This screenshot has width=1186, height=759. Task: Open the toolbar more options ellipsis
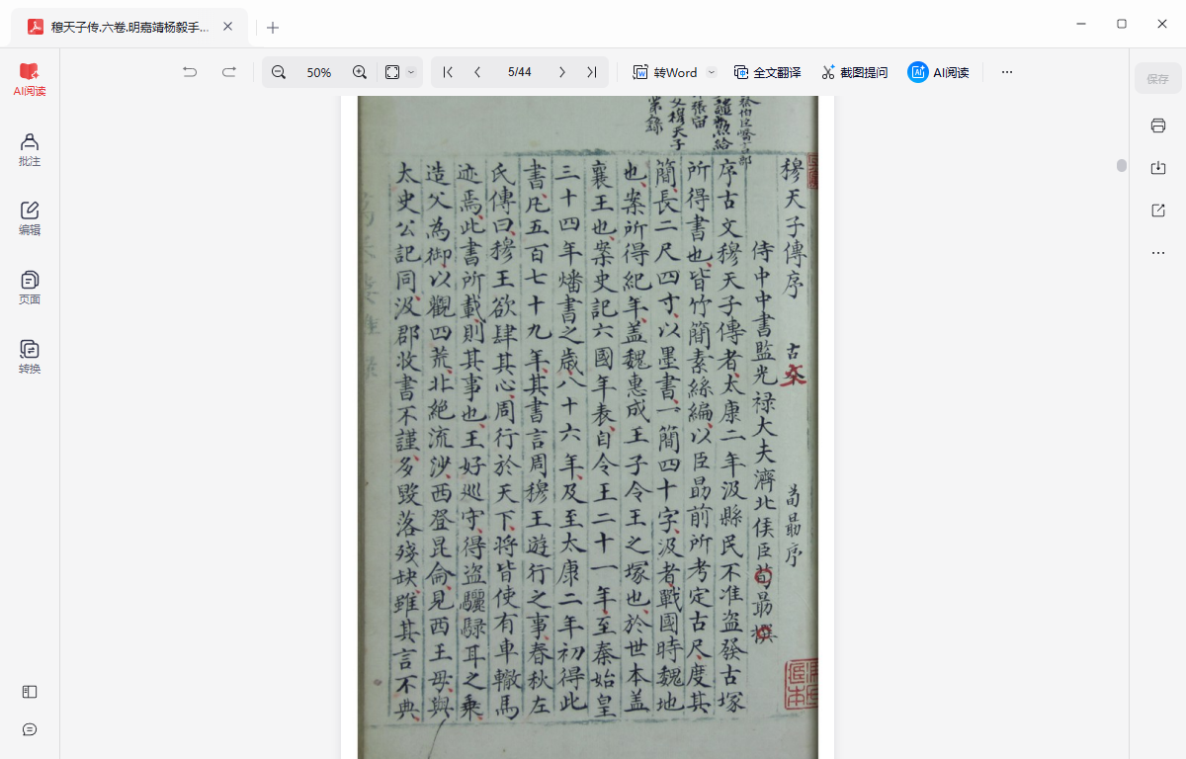pos(1007,72)
